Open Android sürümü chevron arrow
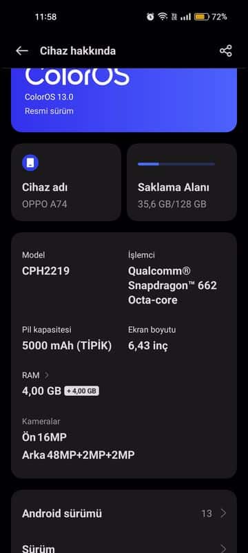 click(223, 514)
